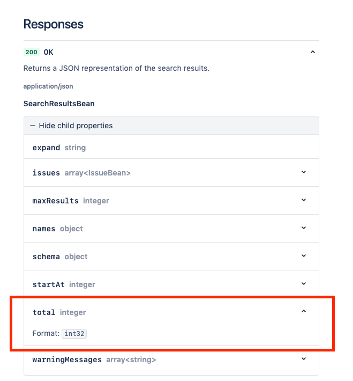
Task: Collapse the total integer property
Action: [x=304, y=311]
